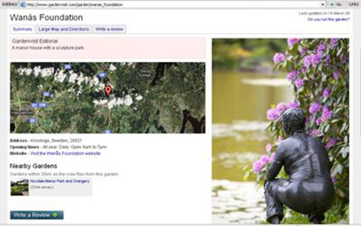Open the Write a review tab
This screenshot has height=226, width=361.
pos(109,29)
